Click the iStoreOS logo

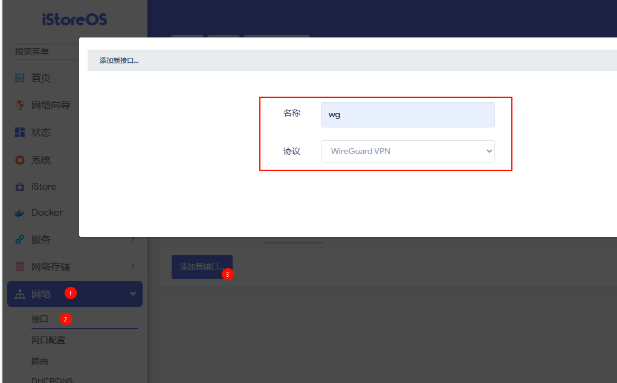pyautogui.click(x=74, y=19)
